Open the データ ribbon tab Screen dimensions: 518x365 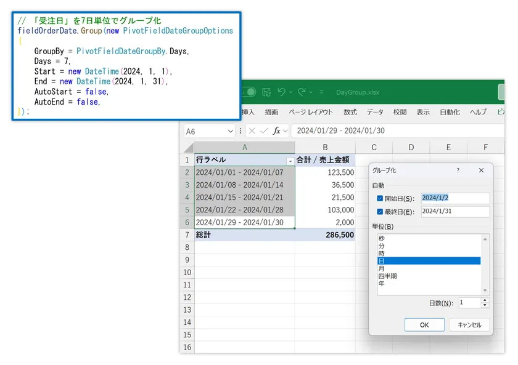point(375,112)
